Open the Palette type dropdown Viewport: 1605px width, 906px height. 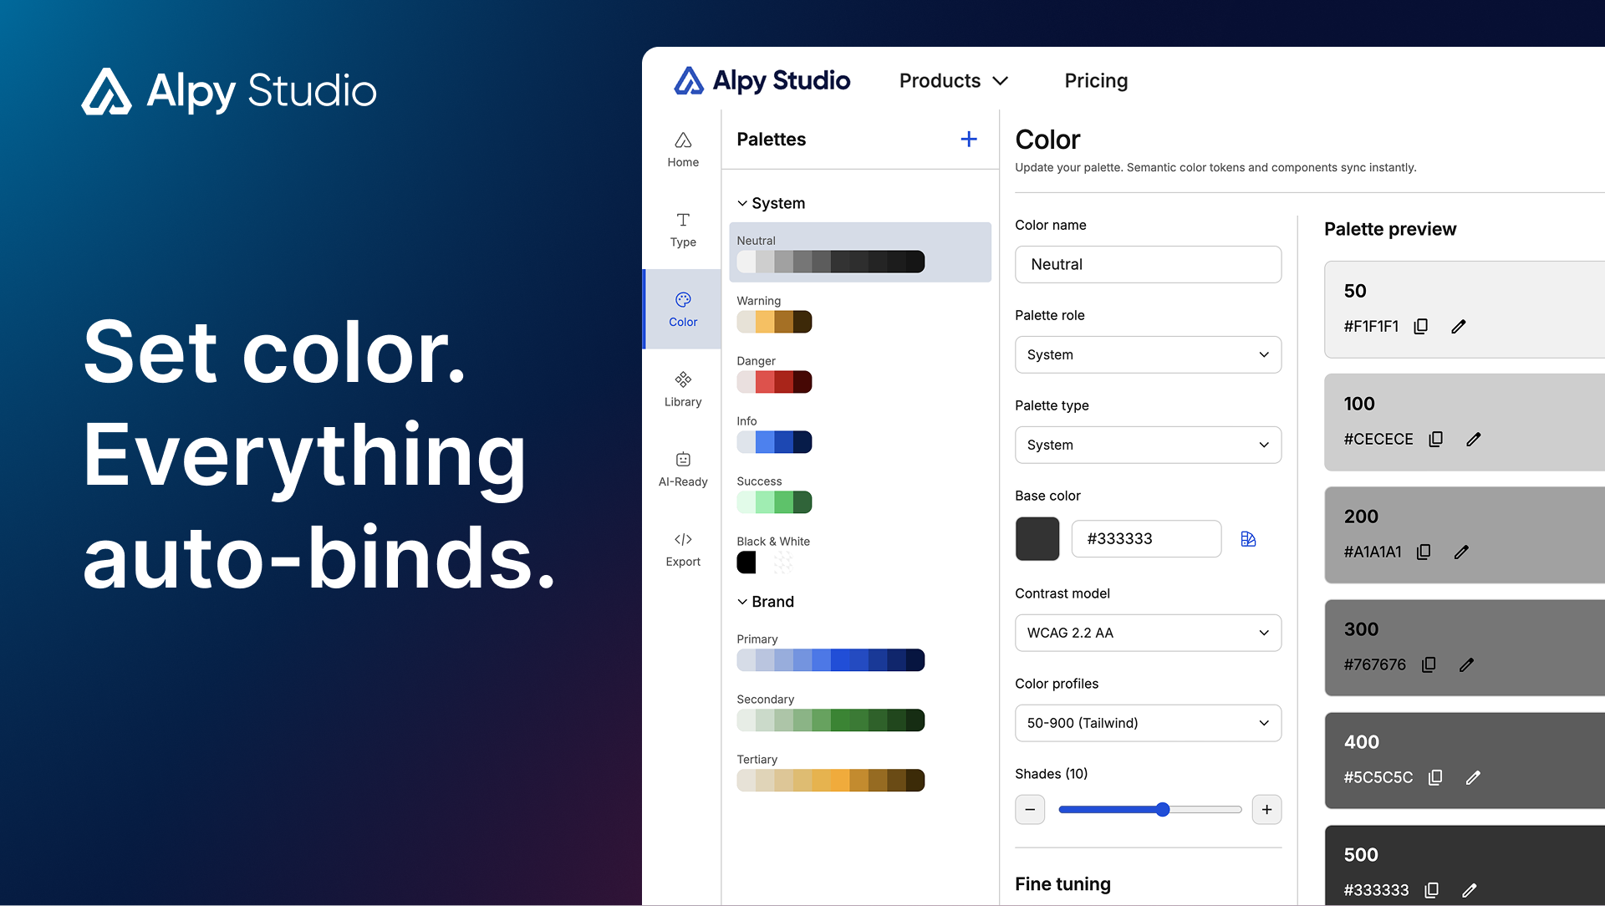point(1148,445)
